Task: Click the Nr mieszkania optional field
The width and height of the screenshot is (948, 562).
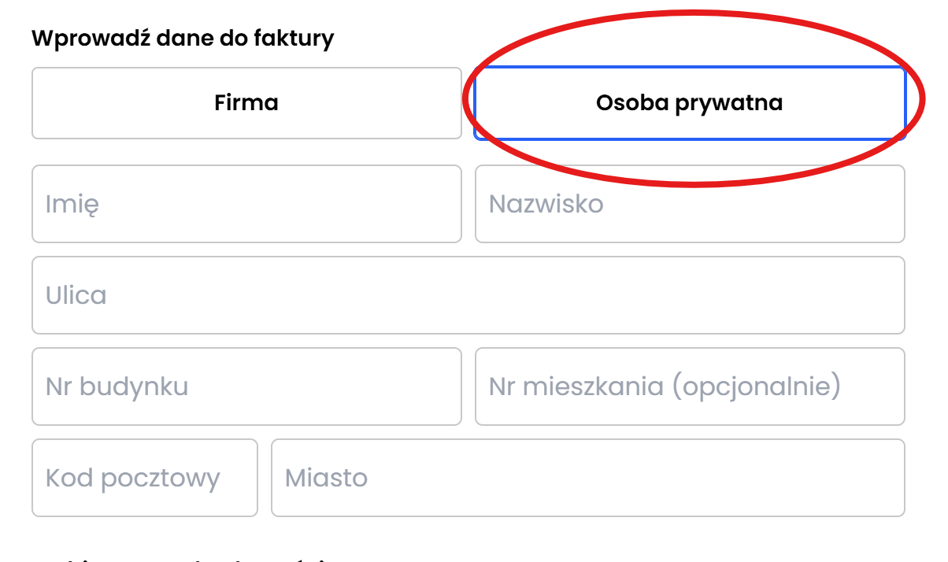Action: [690, 386]
